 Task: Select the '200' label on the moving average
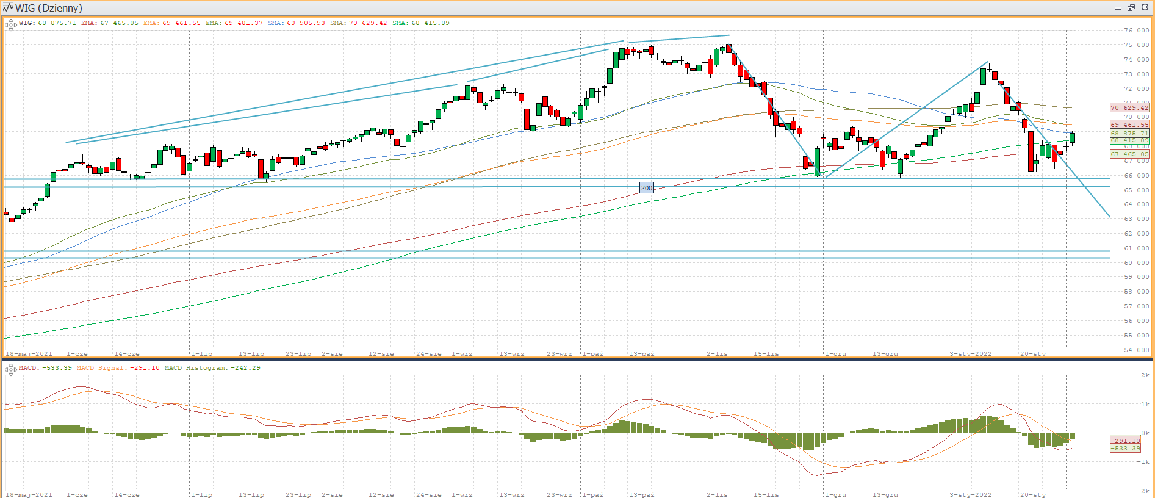[646, 188]
